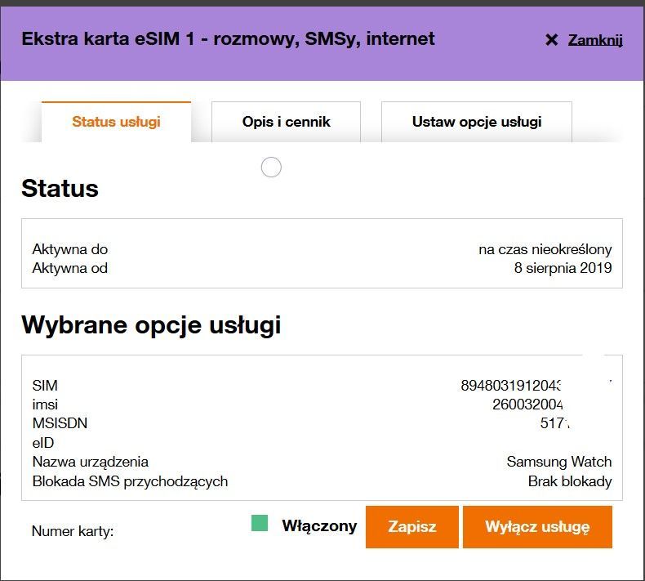Open the Opis i cennik tab
Image resolution: width=645 pixels, height=581 pixels.
pyautogui.click(x=286, y=122)
